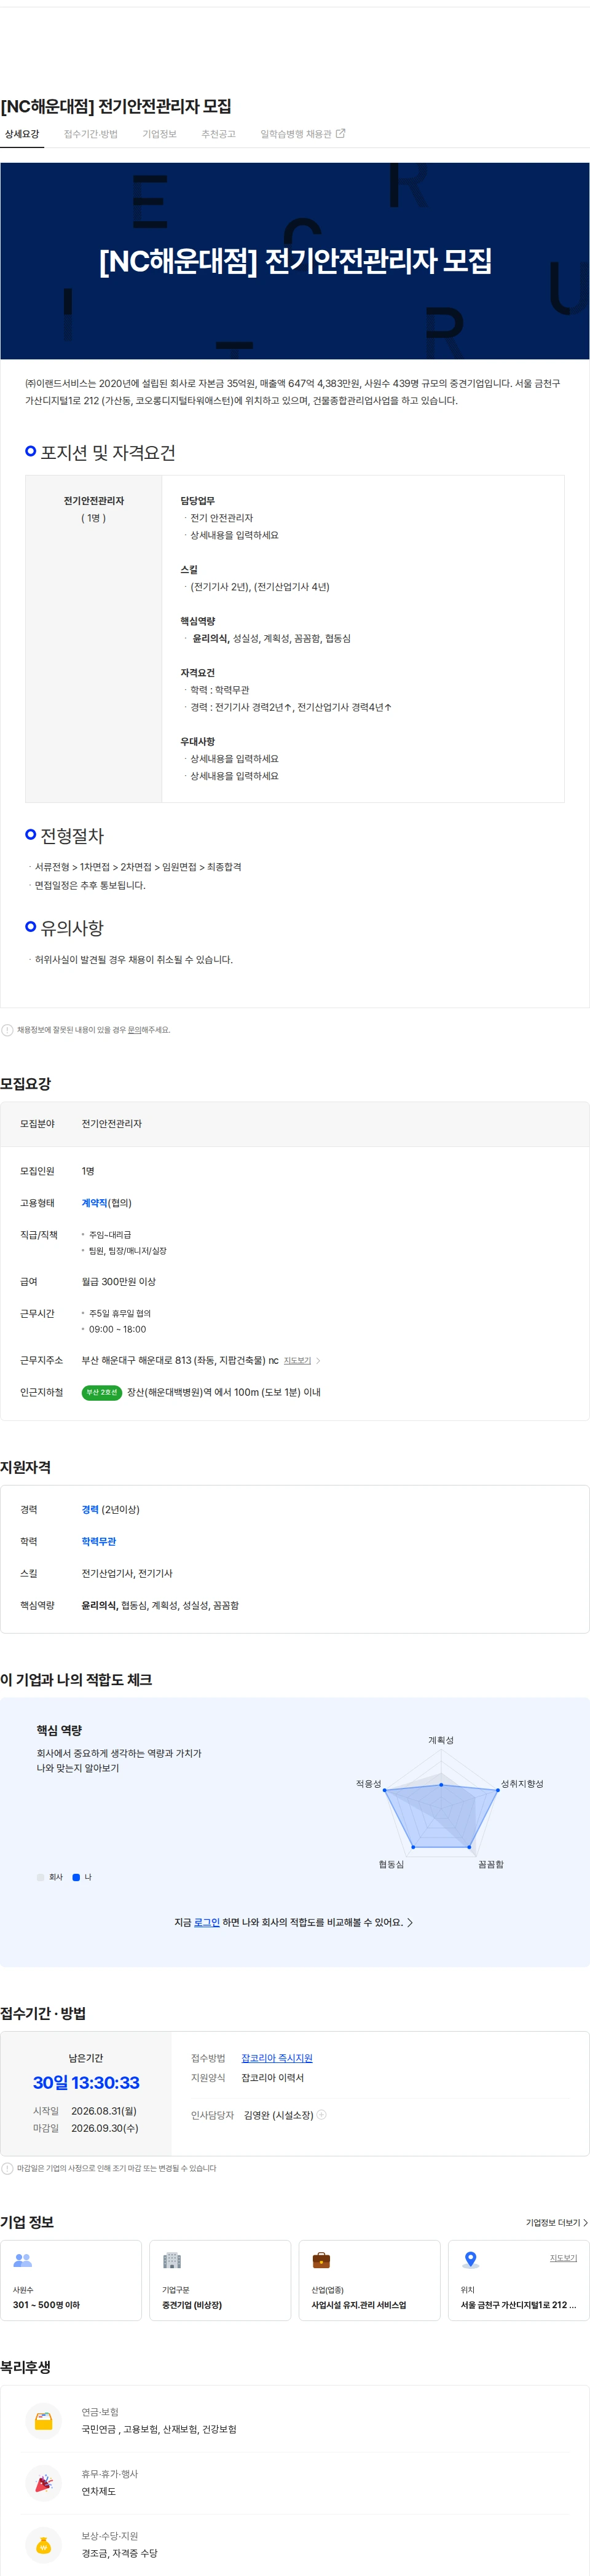Click the 학력무관 education text
The image size is (590, 2576).
coord(99,1542)
